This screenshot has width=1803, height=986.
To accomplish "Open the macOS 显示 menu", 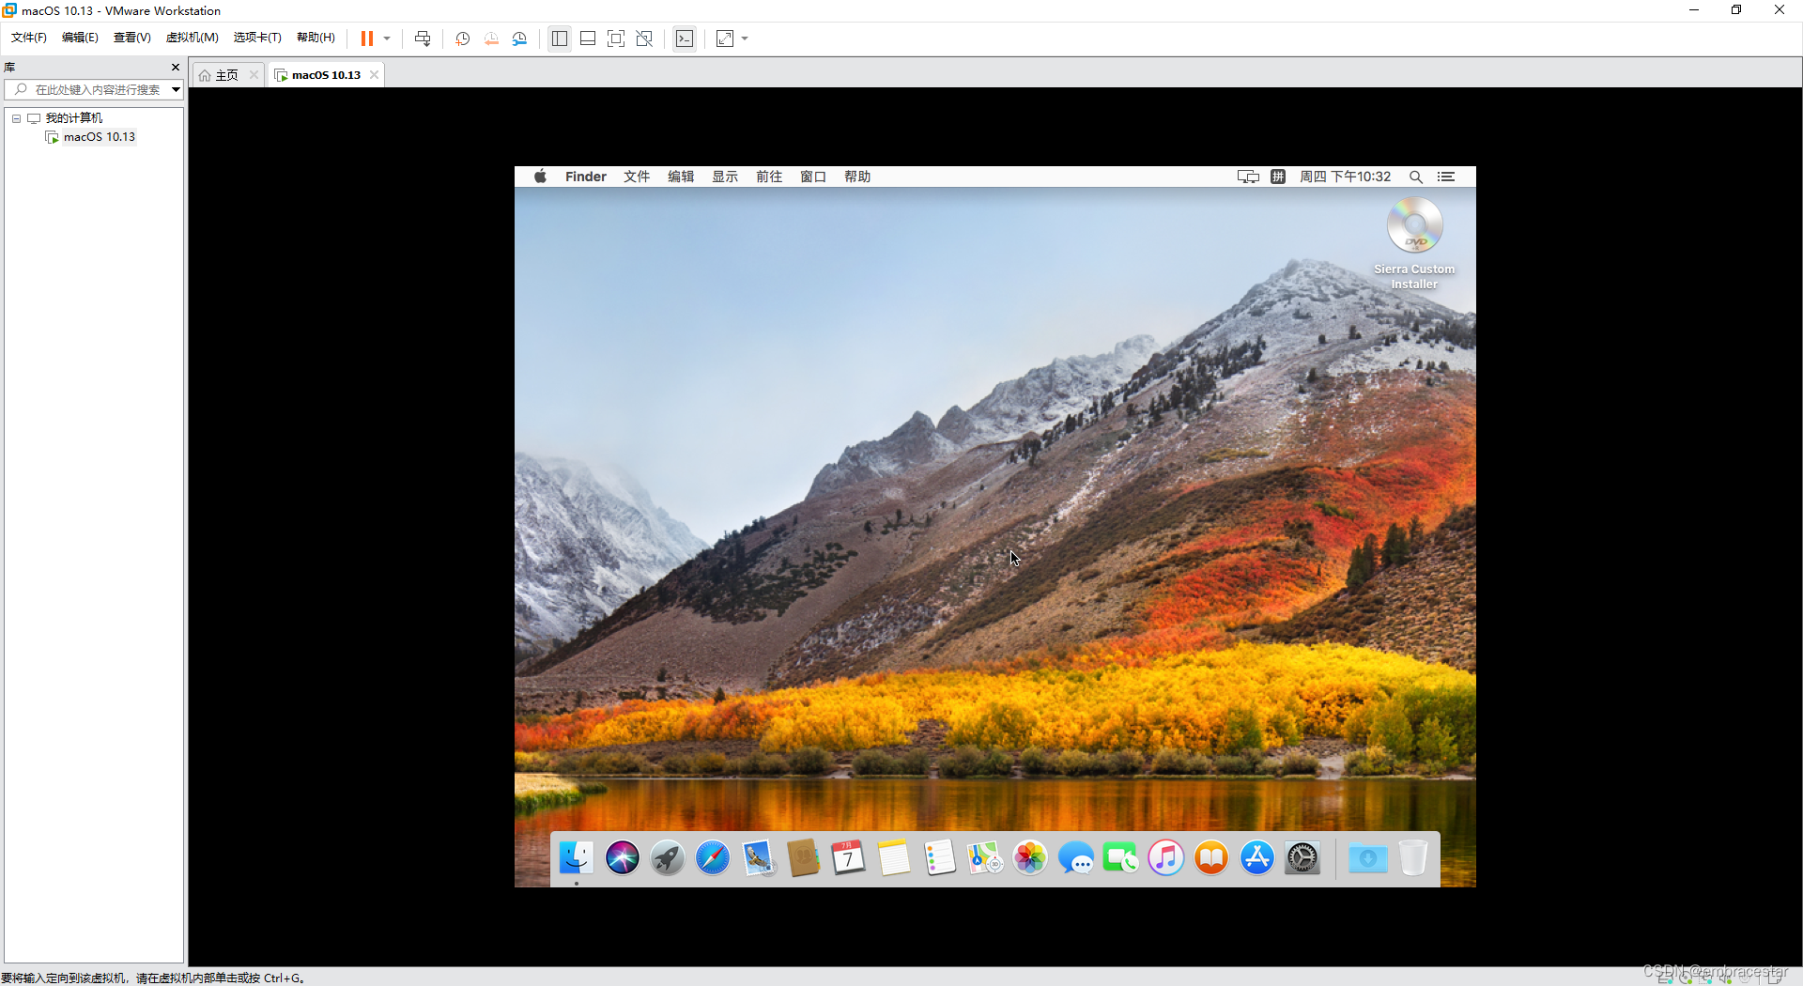I will pyautogui.click(x=725, y=177).
